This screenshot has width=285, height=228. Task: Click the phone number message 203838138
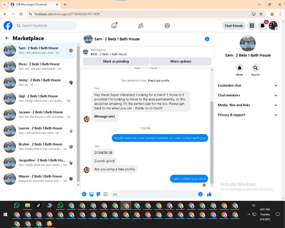(103, 153)
